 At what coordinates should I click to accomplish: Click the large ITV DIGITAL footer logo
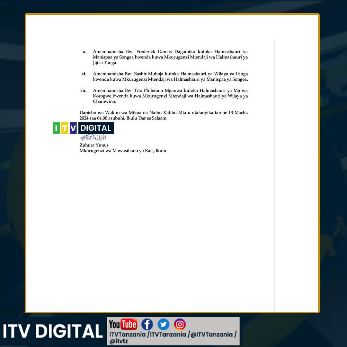pyautogui.click(x=53, y=331)
